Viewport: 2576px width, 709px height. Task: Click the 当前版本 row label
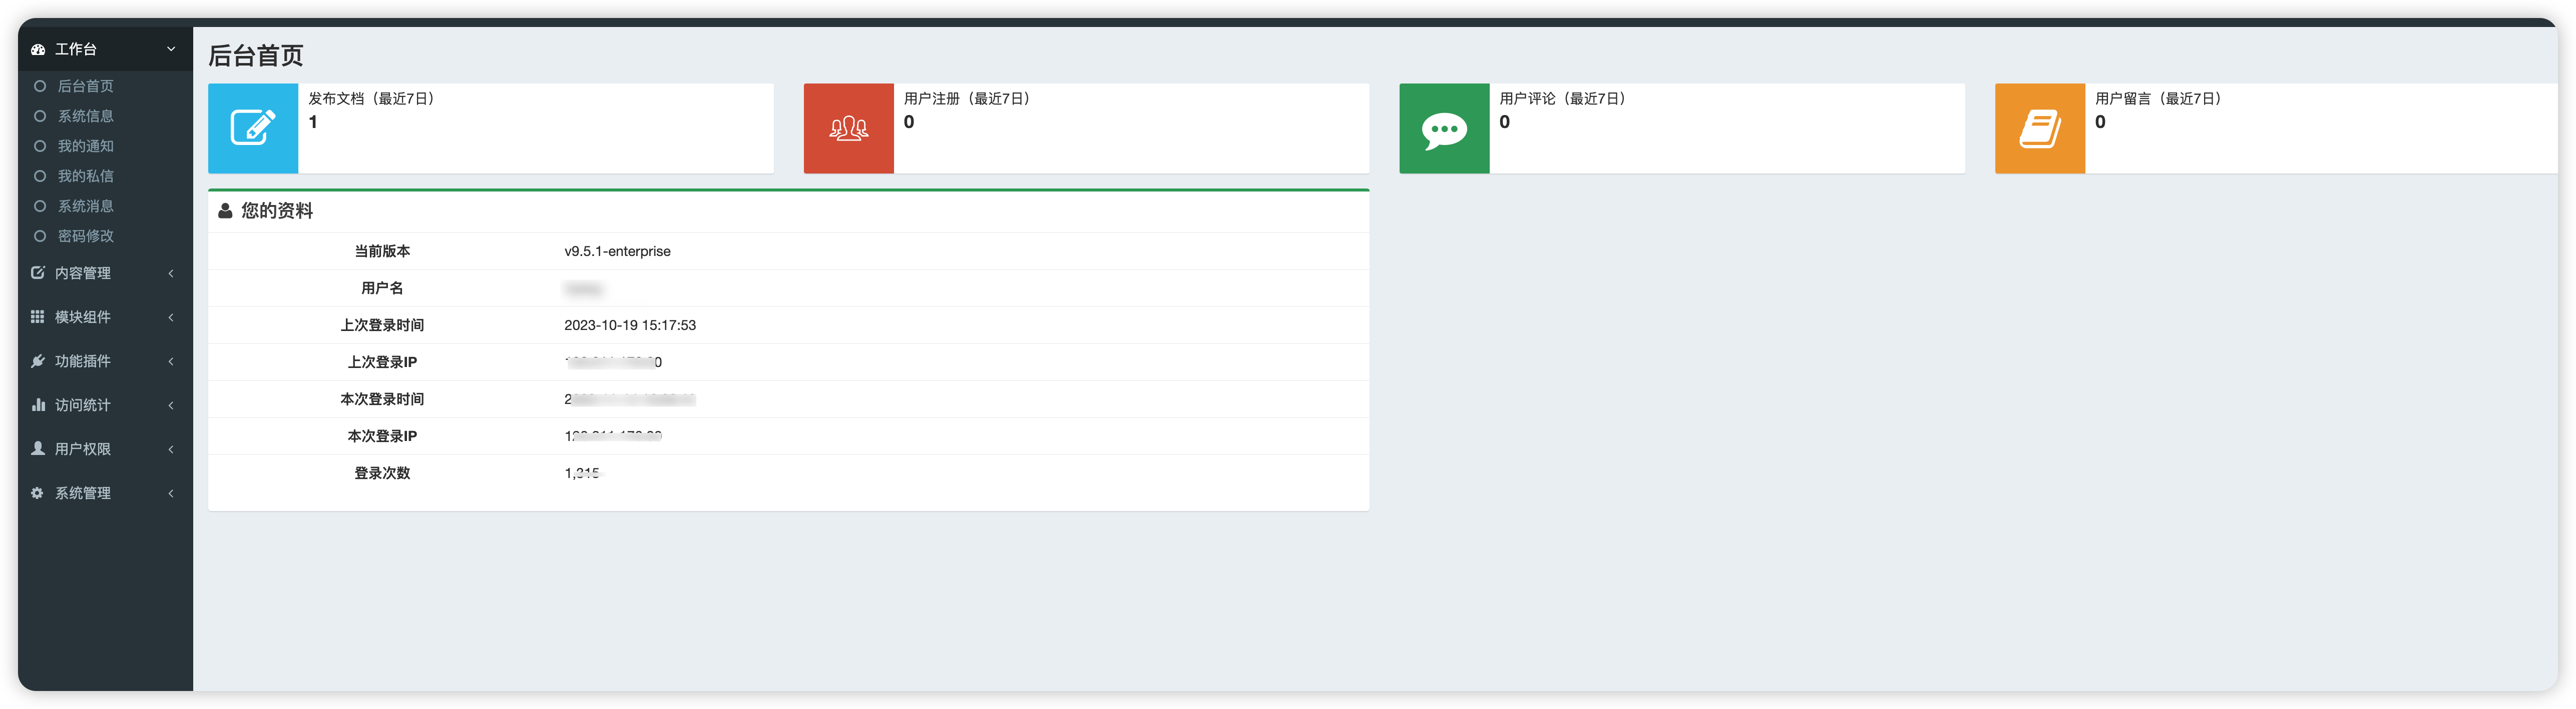382,251
